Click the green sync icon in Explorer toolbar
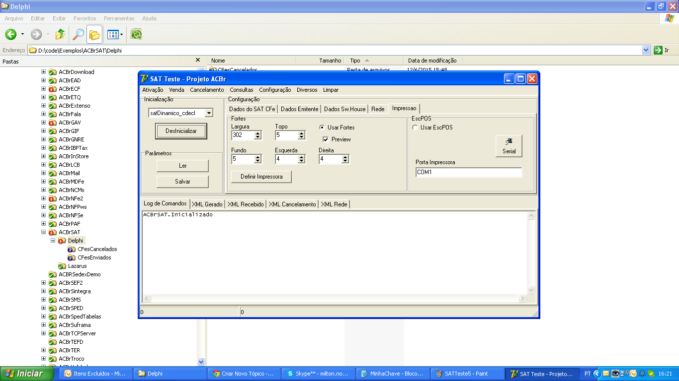The image size is (679, 381). (136, 34)
